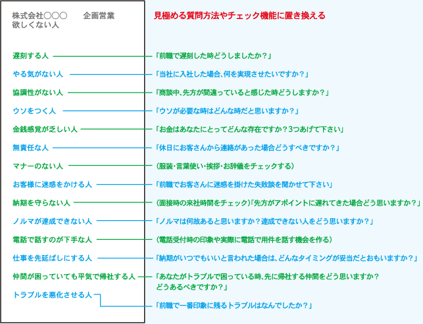
Task: Click the question 「ウソが必要な時はどんな時だと思いますか？」
Action: (227, 111)
